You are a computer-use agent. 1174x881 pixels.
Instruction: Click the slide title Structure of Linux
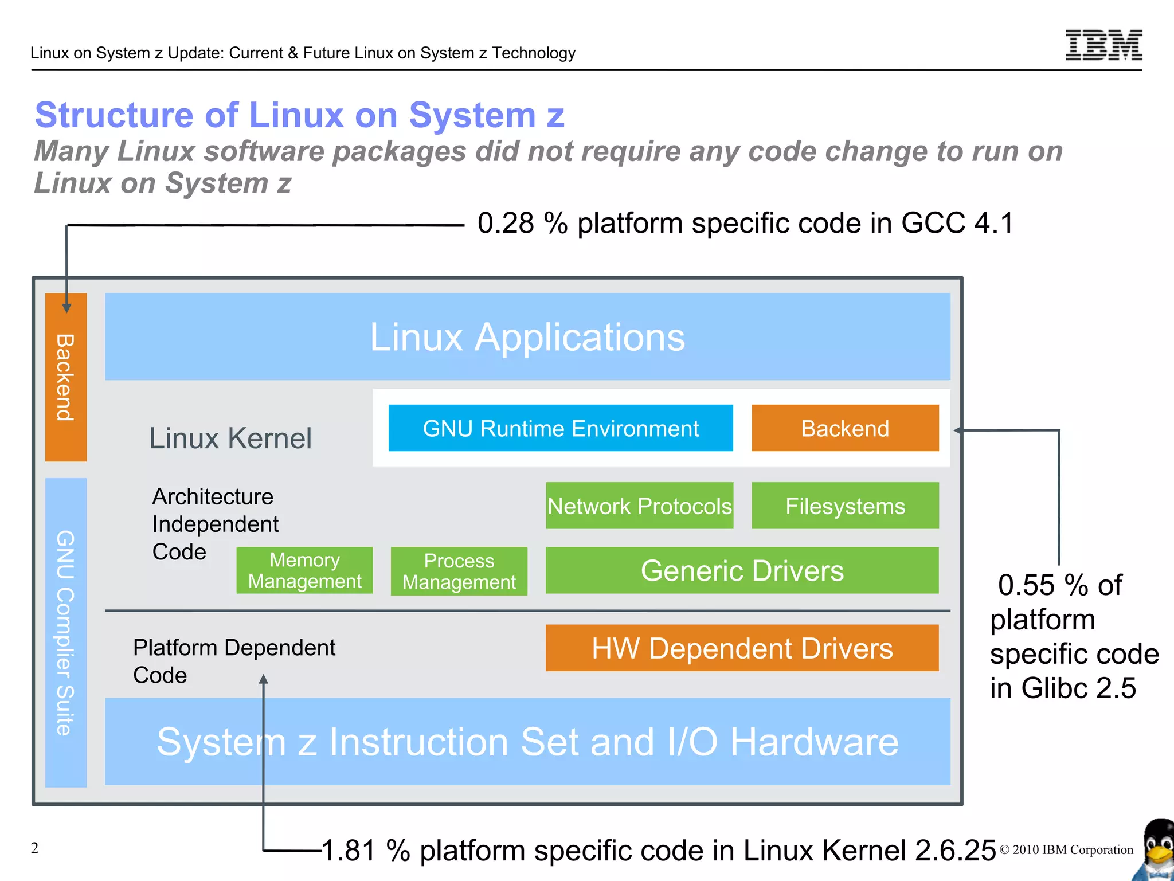click(299, 115)
